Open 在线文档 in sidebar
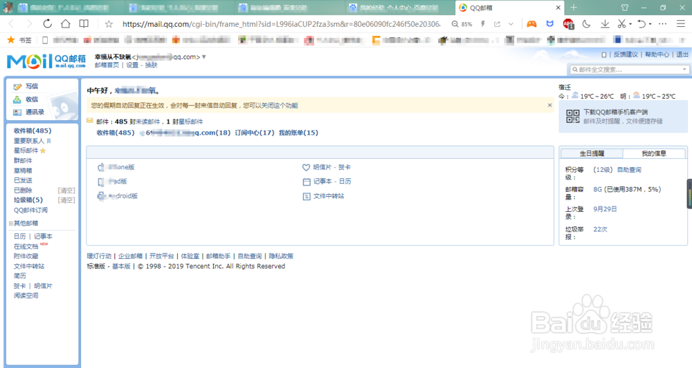This screenshot has height=368, width=692. (26, 246)
